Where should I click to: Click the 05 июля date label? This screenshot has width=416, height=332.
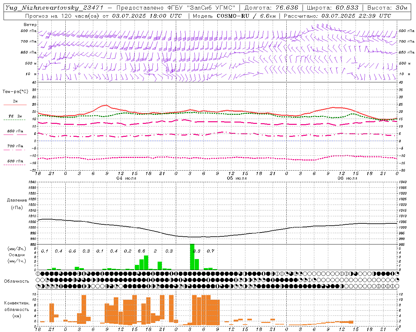[237, 178]
